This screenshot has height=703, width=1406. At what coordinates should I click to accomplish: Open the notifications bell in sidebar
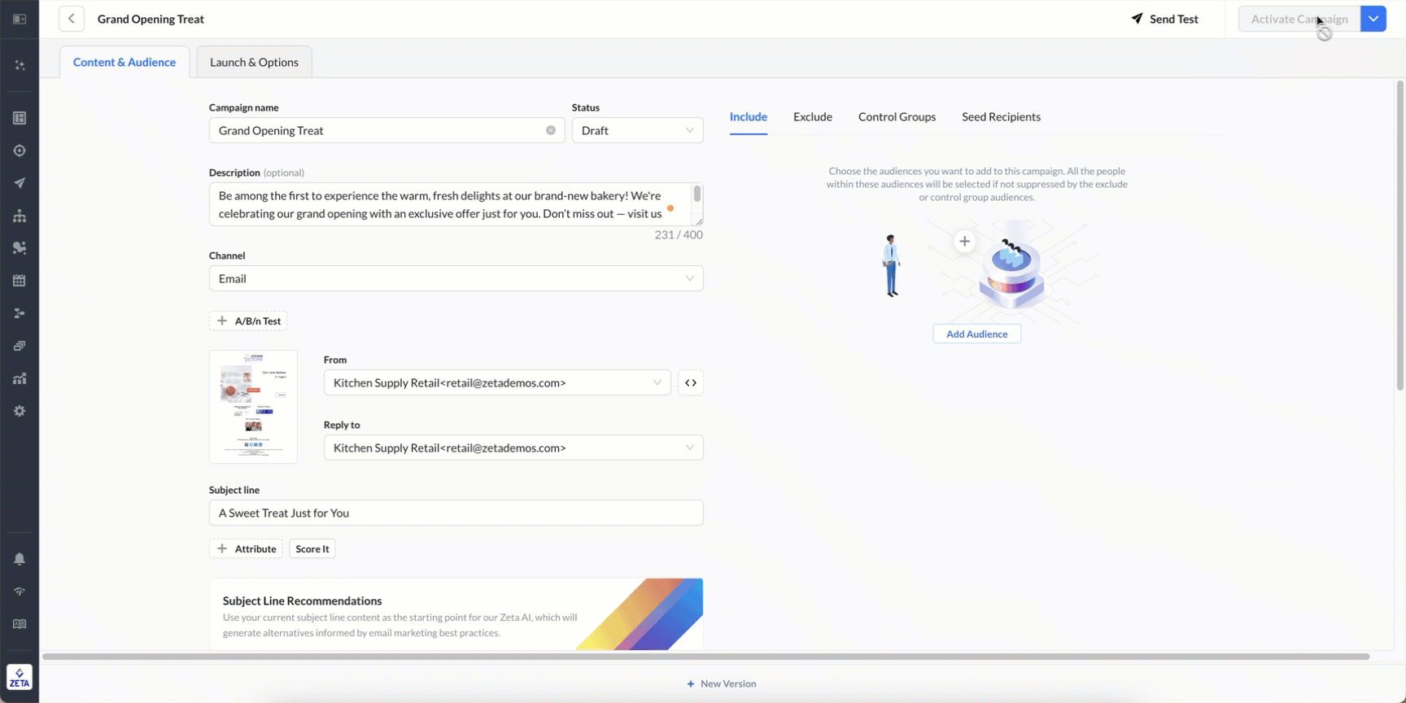(20, 559)
